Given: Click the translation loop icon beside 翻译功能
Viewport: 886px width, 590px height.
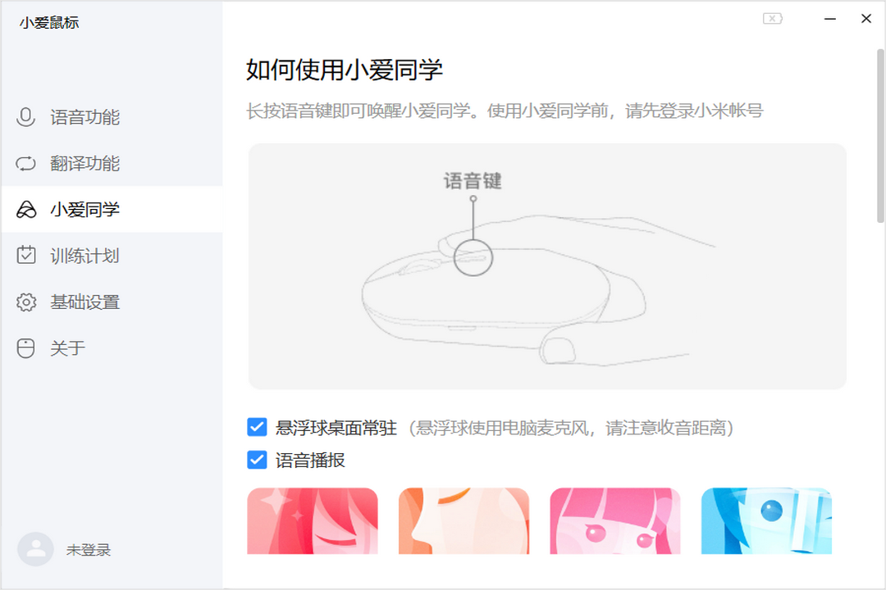Looking at the screenshot, I should (25, 163).
